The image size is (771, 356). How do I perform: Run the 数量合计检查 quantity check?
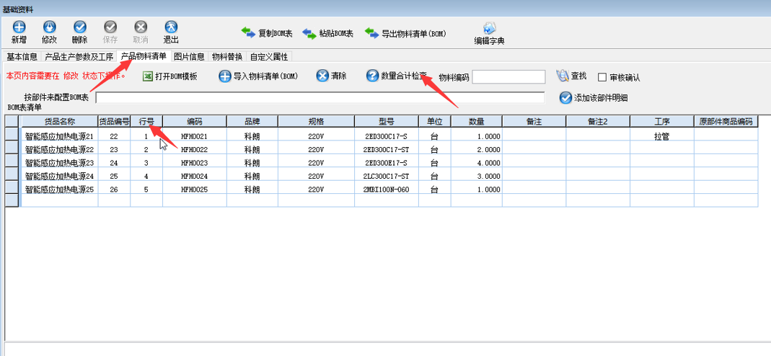click(x=397, y=76)
